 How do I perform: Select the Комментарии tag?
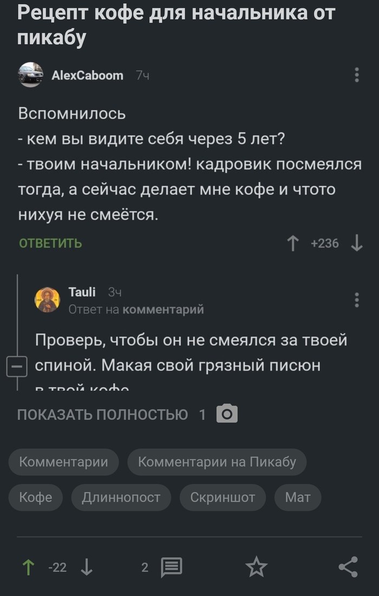click(x=63, y=462)
